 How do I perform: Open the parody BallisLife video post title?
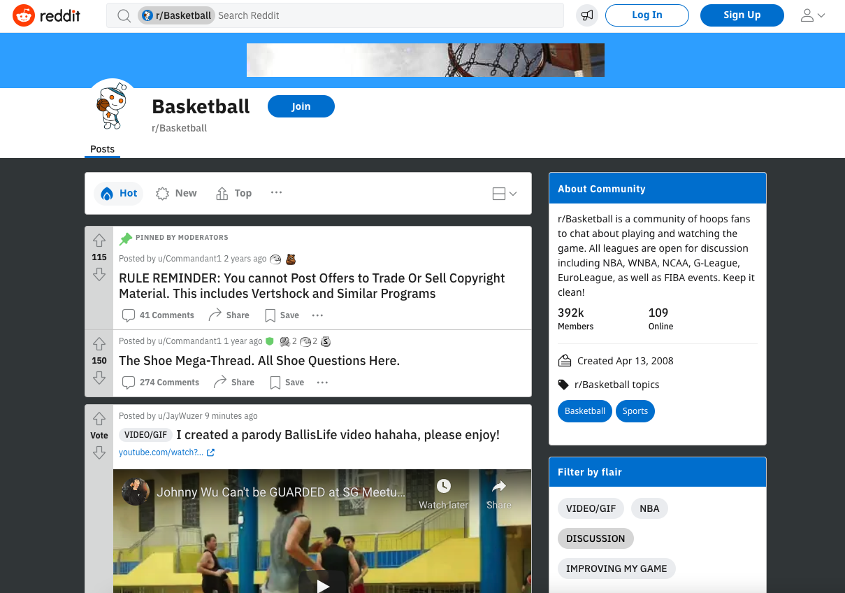point(338,435)
